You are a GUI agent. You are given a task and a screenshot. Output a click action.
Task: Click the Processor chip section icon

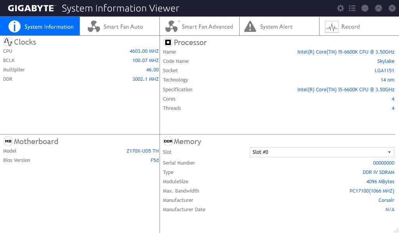[168, 42]
